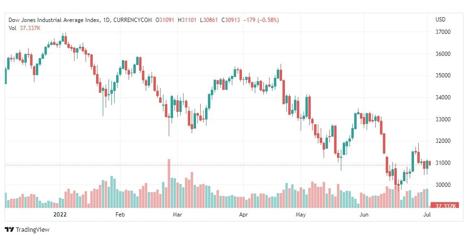Click the 37000 price axis label
This screenshot has height=238, width=468.
point(443,32)
